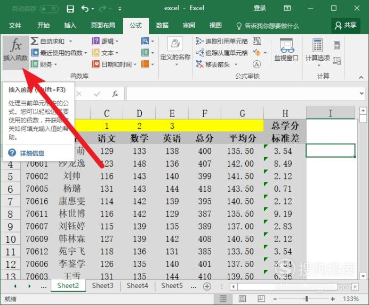The width and height of the screenshot is (369, 305).
Task: Click the Show Formulas icon
Action: coord(256,41)
